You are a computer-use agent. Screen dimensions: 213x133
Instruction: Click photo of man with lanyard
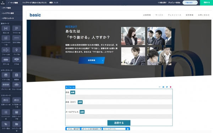(x=133, y=56)
